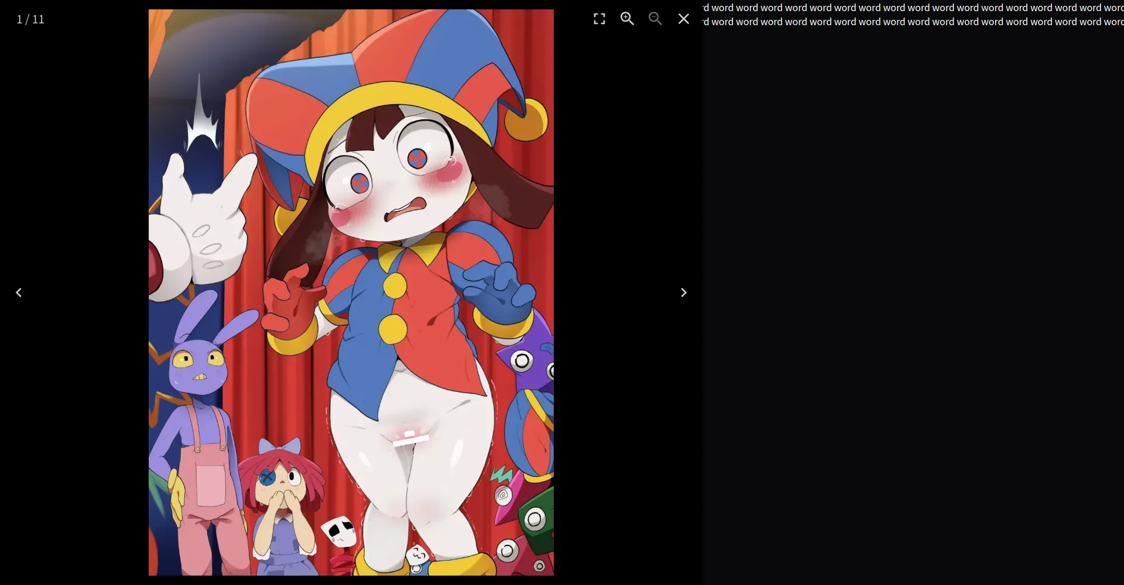1124x585 pixels.
Task: Zoom in using the magnifier plus icon
Action: 627,19
